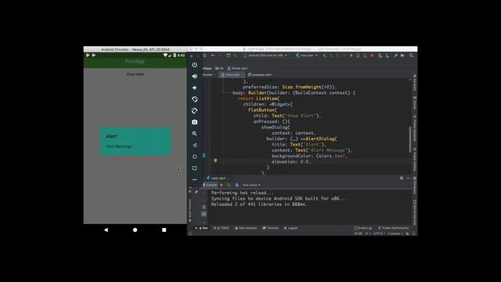Click the line 'elevation: 0.0,' in editor

tap(291, 162)
